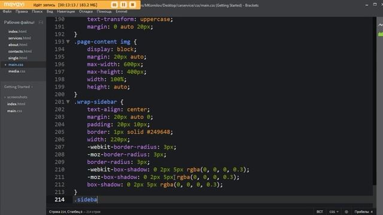The width and height of the screenshot is (383, 215).
Task: Pause the Movavi screen recording
Action: [x=123, y=5]
